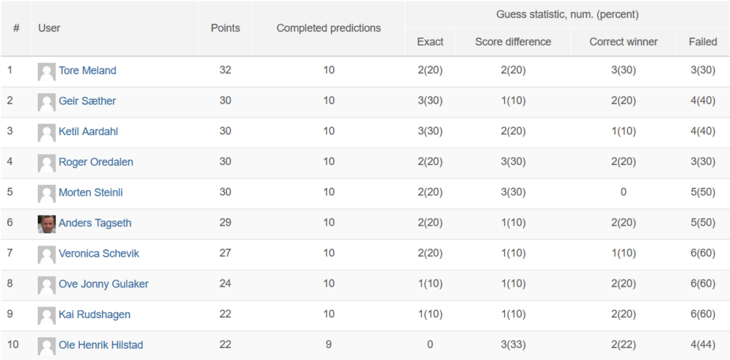Screen dimensions: 730x360
Task: Open Veronica Schevik's user page
Action: pyautogui.click(x=98, y=253)
